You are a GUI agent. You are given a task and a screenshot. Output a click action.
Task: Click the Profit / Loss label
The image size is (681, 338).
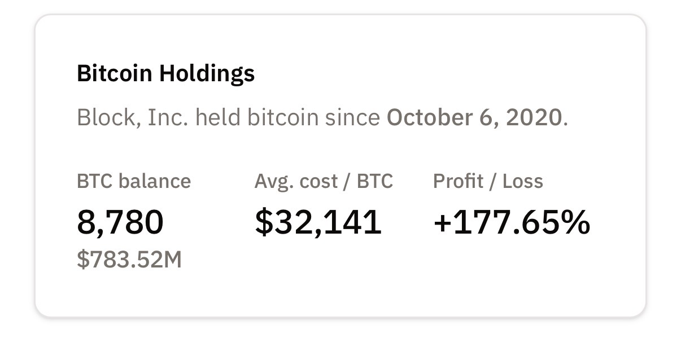[488, 181]
